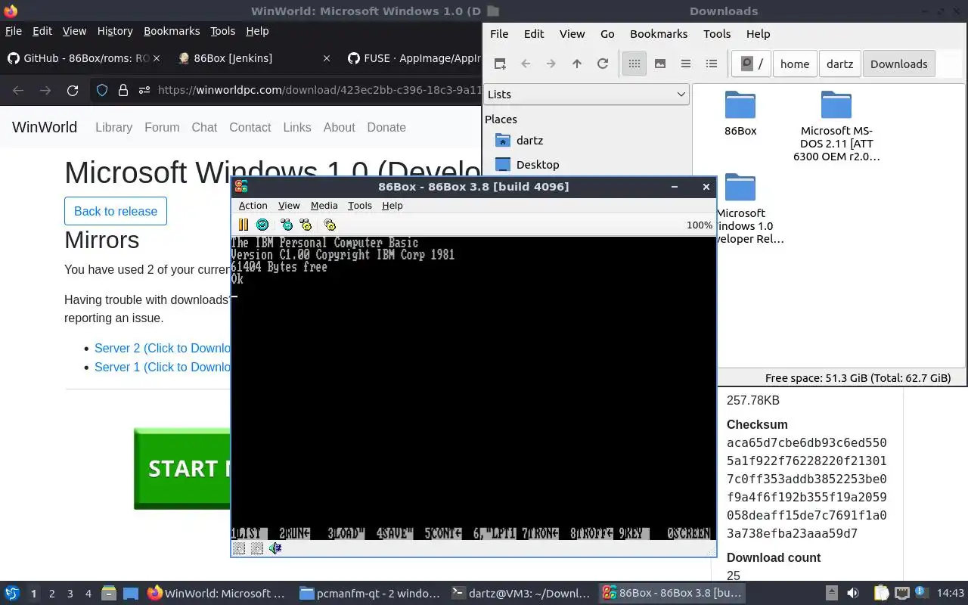Viewport: 968px width, 605px height.
Task: Open Firefox Bookmarks menu
Action: tap(172, 31)
